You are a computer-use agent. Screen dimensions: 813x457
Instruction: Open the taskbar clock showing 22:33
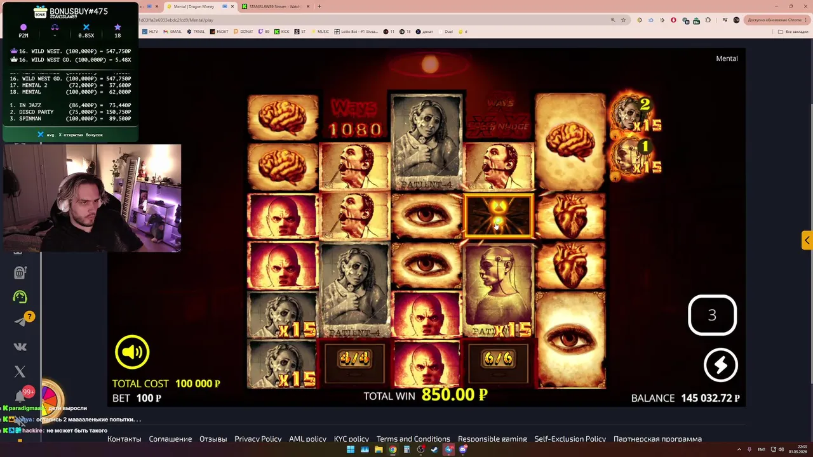797,449
